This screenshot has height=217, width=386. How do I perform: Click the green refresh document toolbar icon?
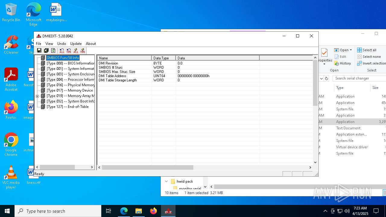coord(53,51)
